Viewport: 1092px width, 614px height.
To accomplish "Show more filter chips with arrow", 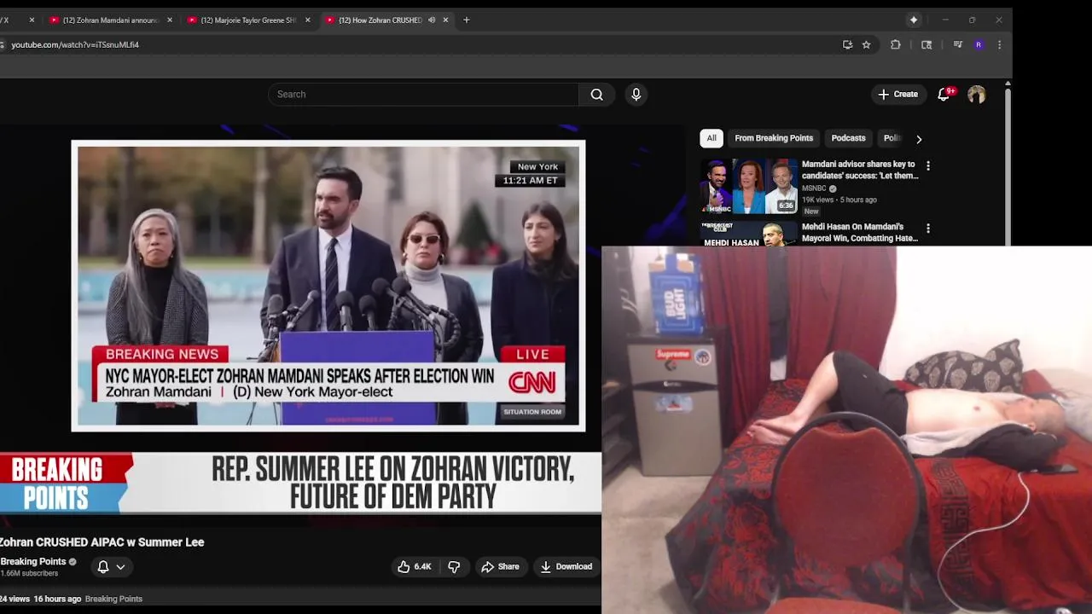I will (919, 138).
